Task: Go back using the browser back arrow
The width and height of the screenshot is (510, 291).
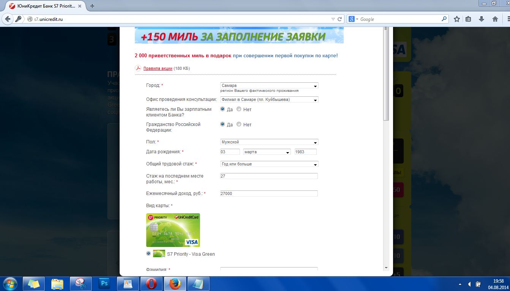Action: click(8, 19)
